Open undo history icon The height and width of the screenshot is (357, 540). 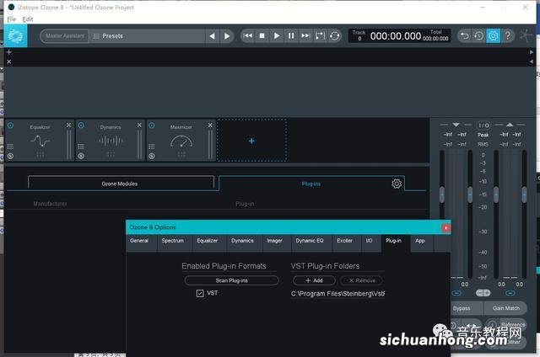tap(478, 35)
